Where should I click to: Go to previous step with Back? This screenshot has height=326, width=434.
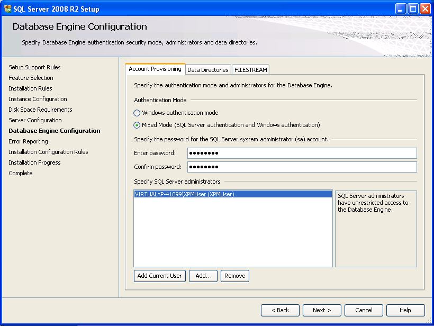[x=280, y=310]
